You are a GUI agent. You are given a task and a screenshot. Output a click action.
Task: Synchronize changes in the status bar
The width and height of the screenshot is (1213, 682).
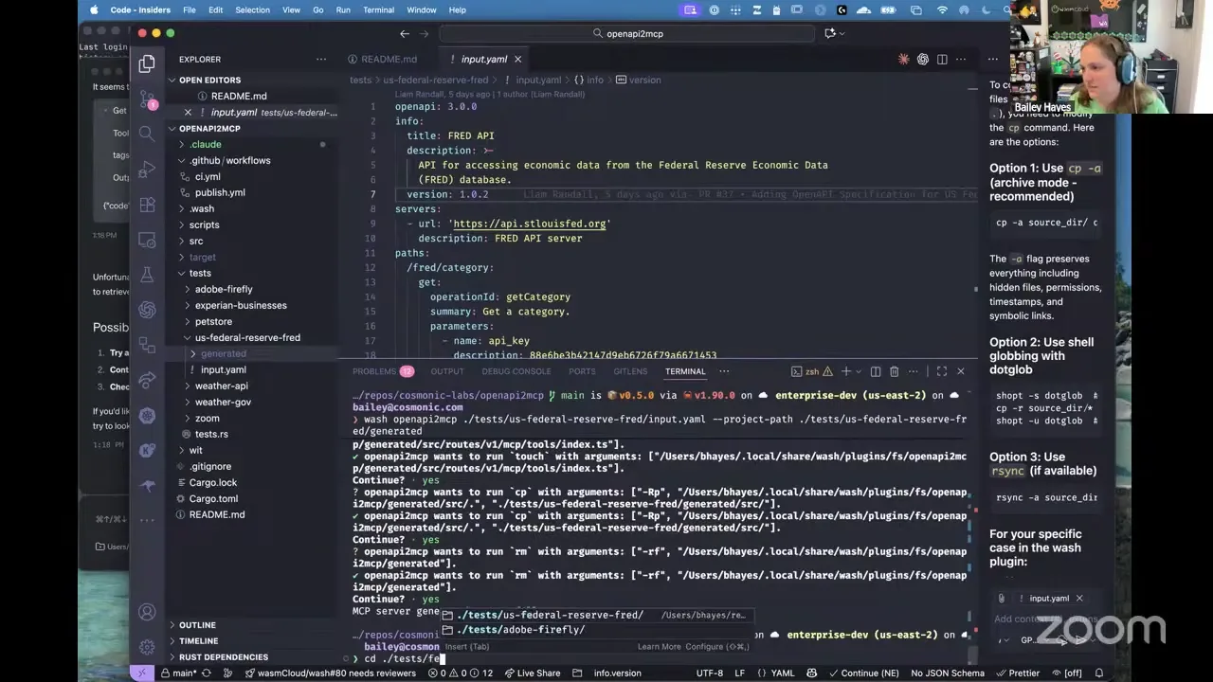[x=207, y=673]
